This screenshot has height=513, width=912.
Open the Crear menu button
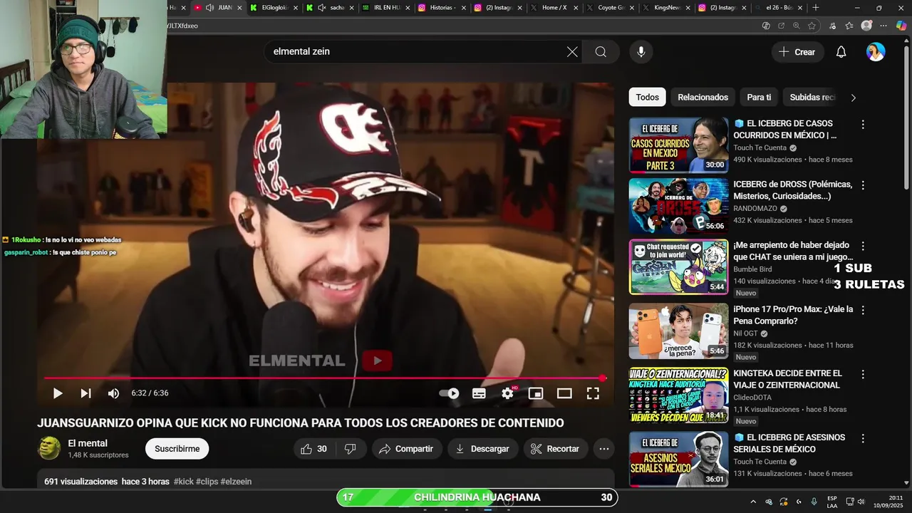(x=797, y=52)
